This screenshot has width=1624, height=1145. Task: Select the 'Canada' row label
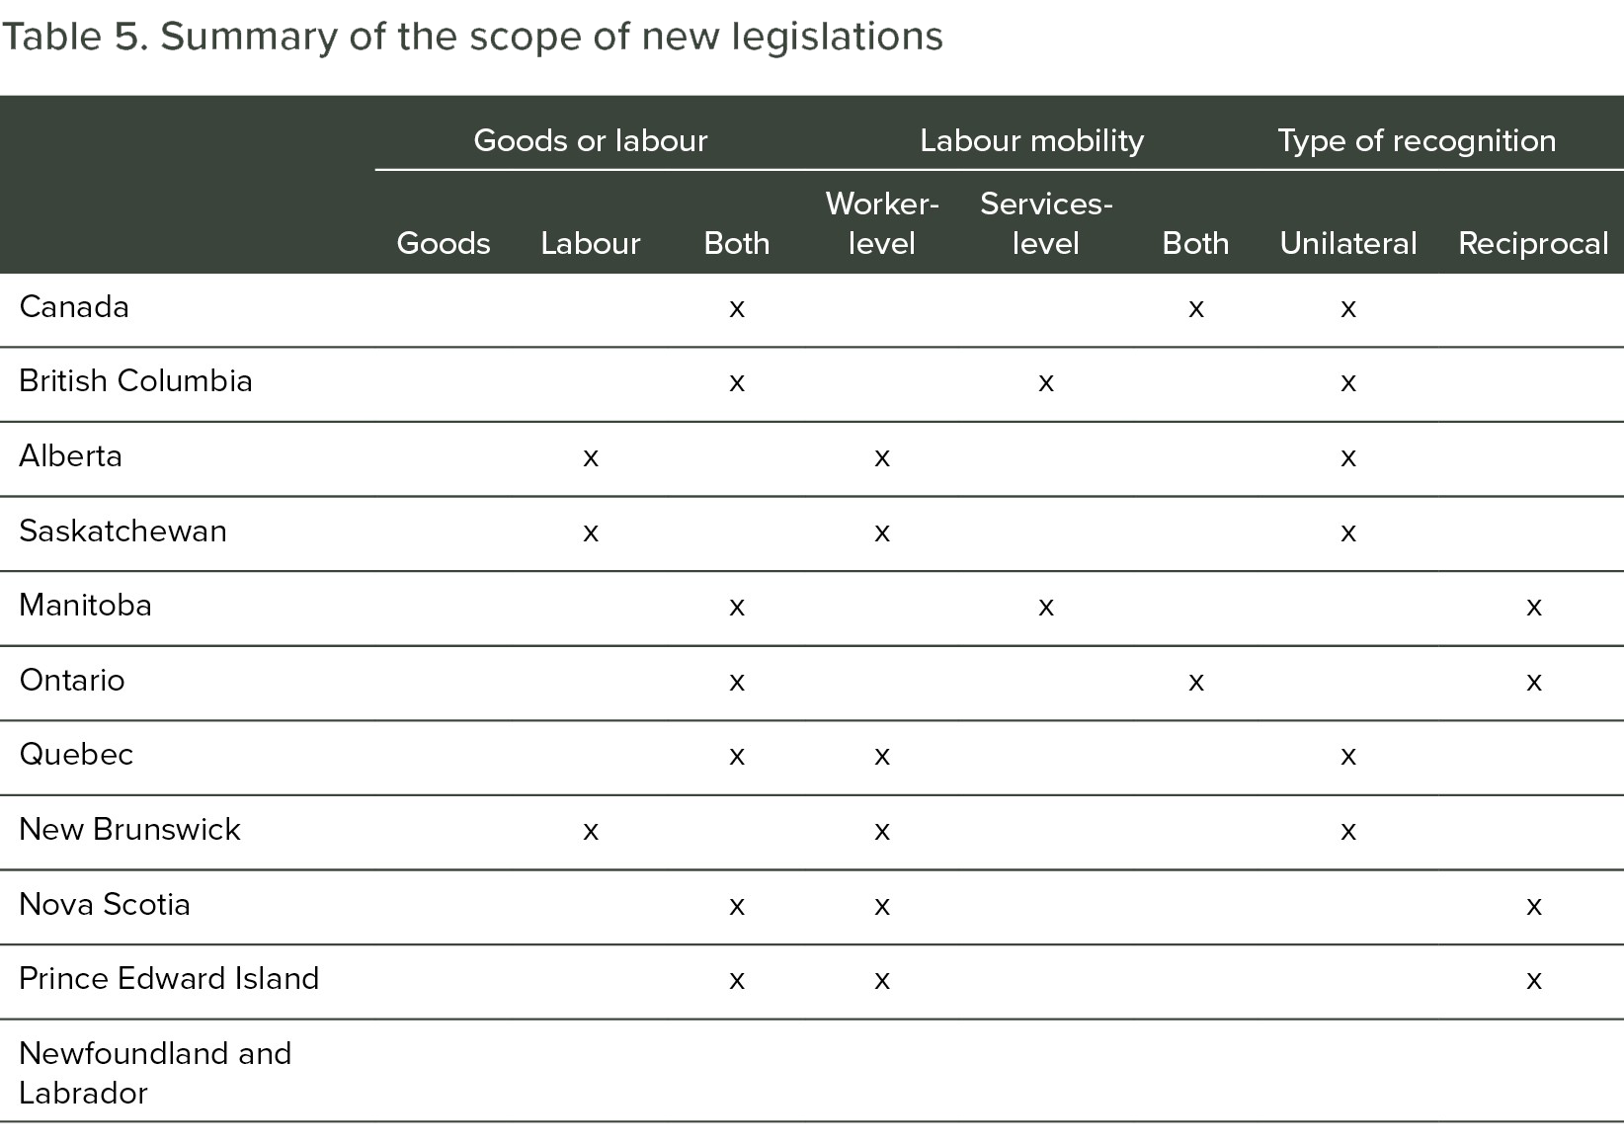74,307
